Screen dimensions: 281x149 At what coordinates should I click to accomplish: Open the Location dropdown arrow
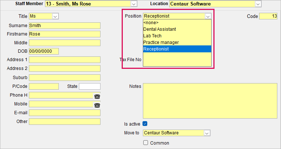tap(258, 4)
